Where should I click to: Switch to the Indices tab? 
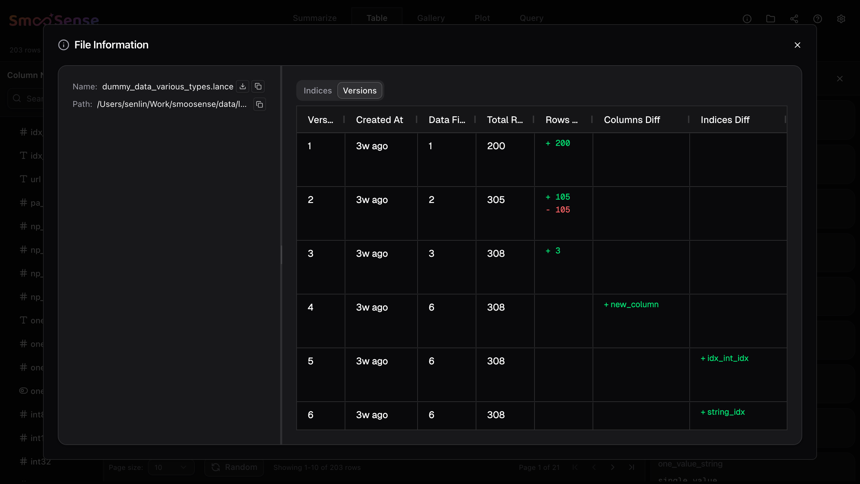coord(317,91)
